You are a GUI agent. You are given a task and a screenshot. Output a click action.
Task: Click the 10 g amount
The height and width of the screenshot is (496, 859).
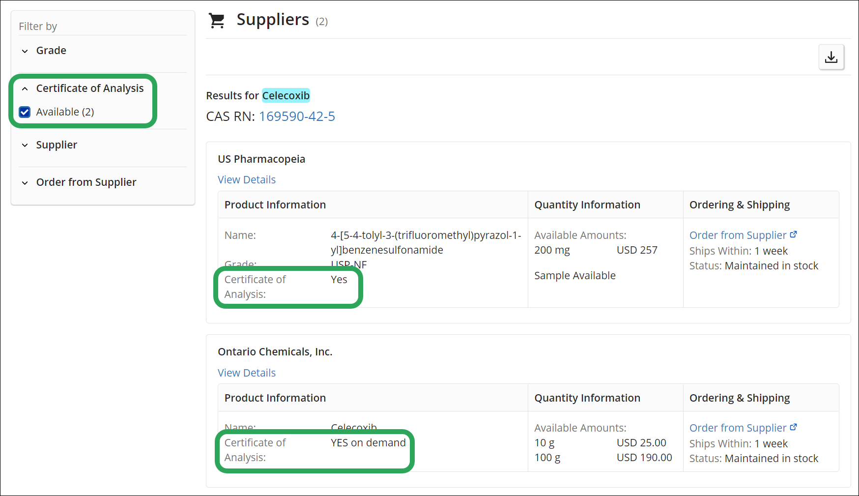tap(544, 443)
